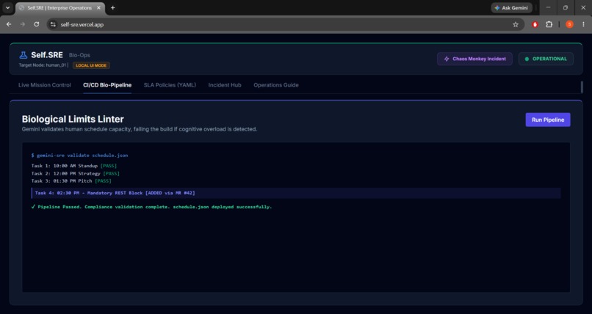This screenshot has height=314, width=592.
Task: Click the site information icon in address bar
Action: (53, 24)
